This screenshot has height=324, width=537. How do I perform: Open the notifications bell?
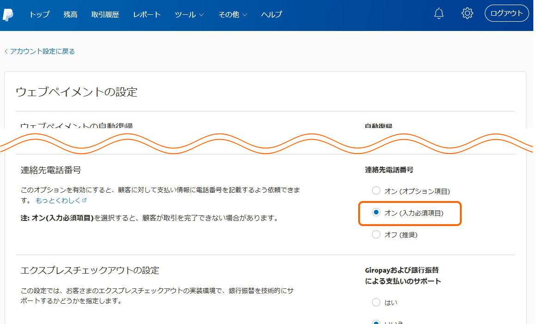[x=439, y=13]
